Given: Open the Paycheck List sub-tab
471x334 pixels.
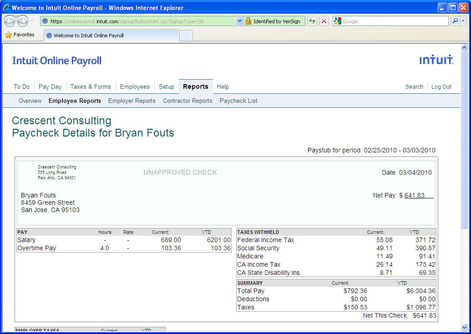Looking at the screenshot, I should 238,101.
